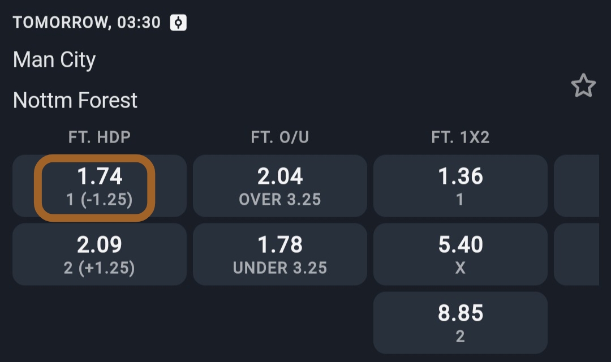This screenshot has width=611, height=362.
Task: Choose away win odds 8.85
Action: (x=460, y=322)
